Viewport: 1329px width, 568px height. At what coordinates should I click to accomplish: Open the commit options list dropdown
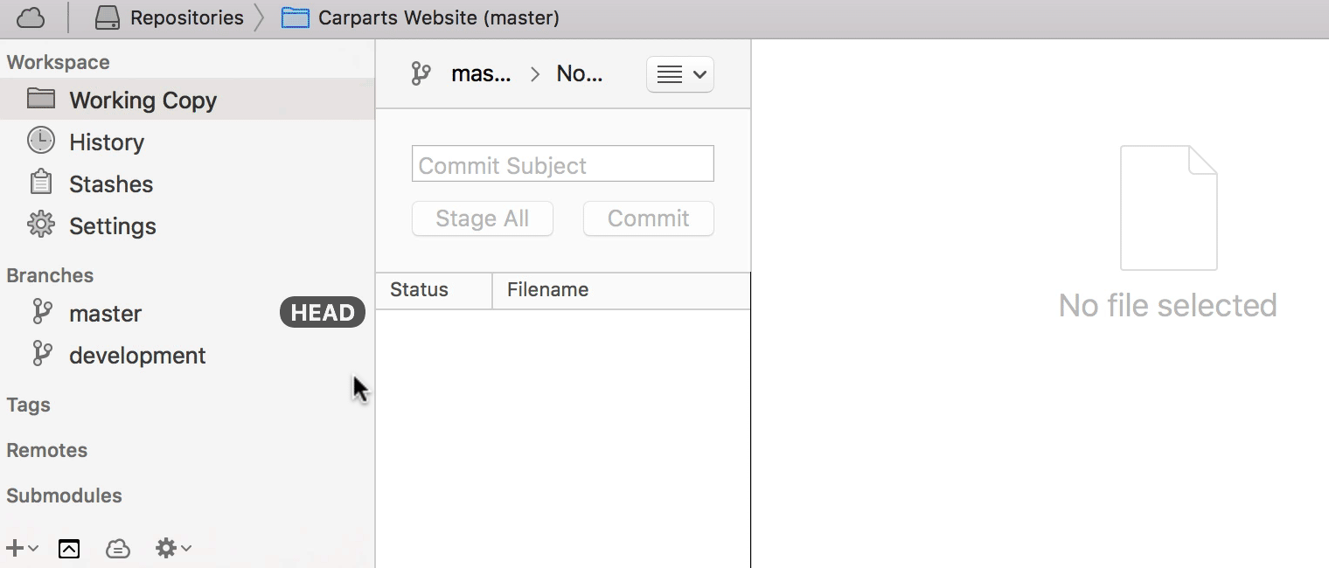click(679, 74)
